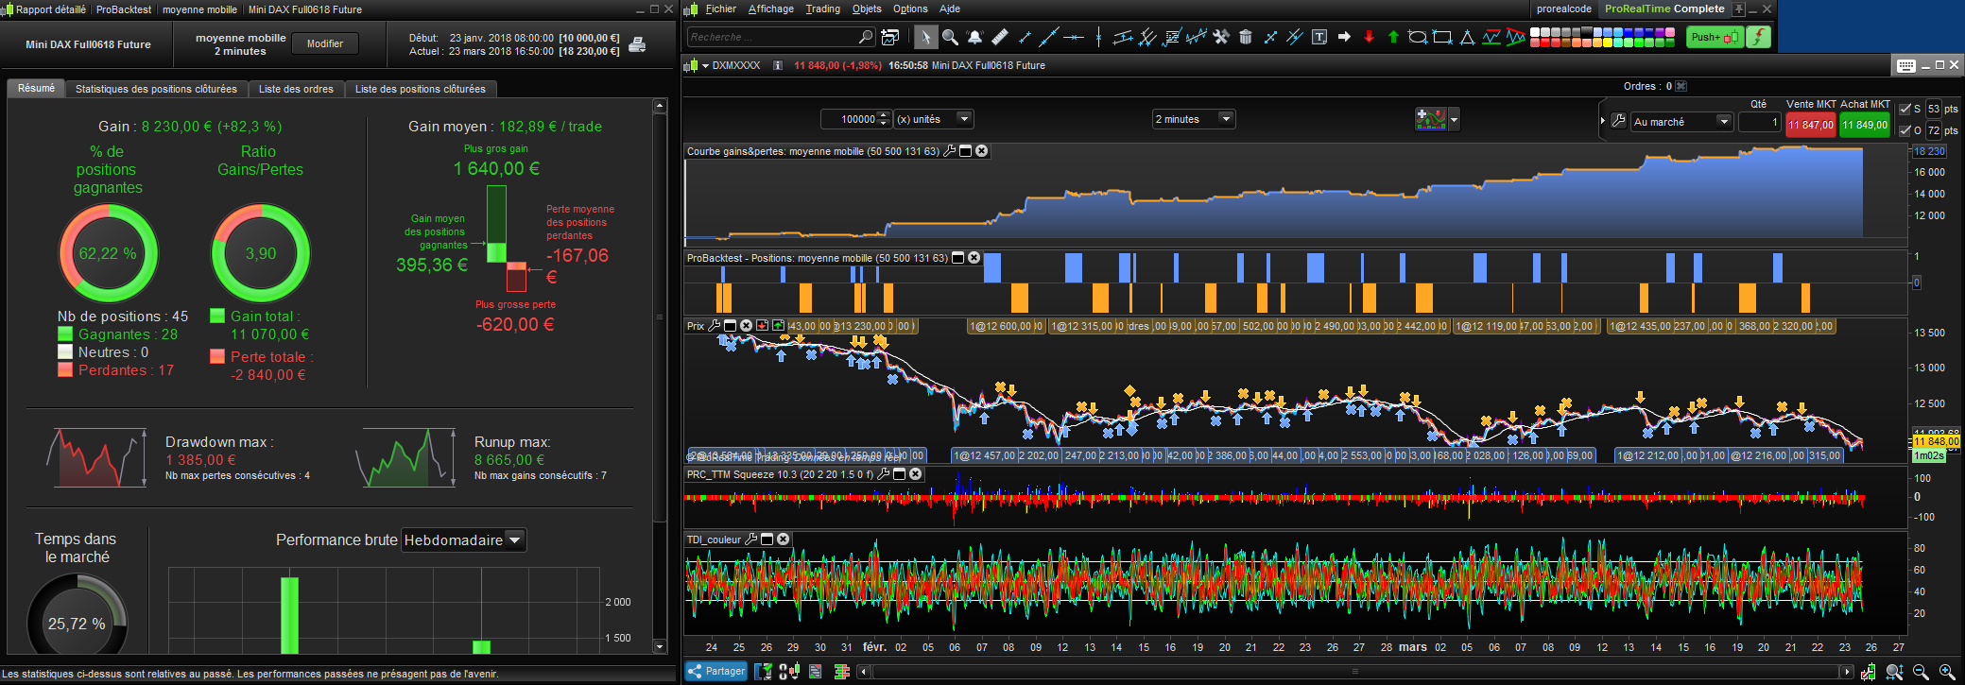The height and width of the screenshot is (685, 1965).
Task: Click the Modifier button
Action: click(x=324, y=43)
